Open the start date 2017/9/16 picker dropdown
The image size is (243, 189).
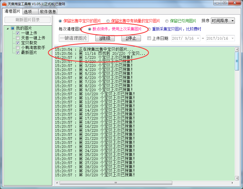coord(198,38)
